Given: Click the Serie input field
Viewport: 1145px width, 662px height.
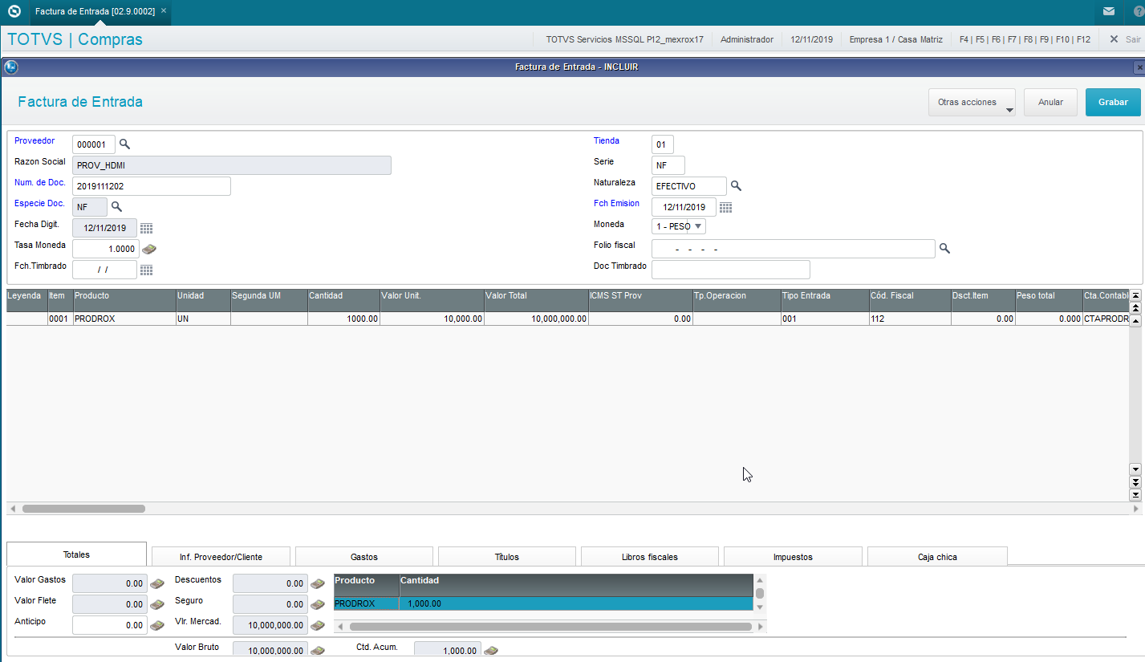Looking at the screenshot, I should [x=668, y=165].
